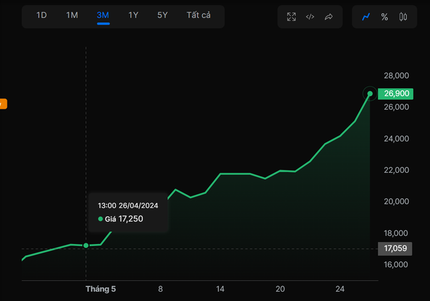
Task: Choose the 5Y time range
Action: [x=163, y=15]
